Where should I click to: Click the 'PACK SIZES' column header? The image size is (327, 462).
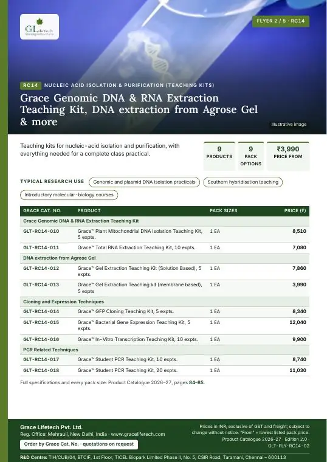pyautogui.click(x=223, y=211)
